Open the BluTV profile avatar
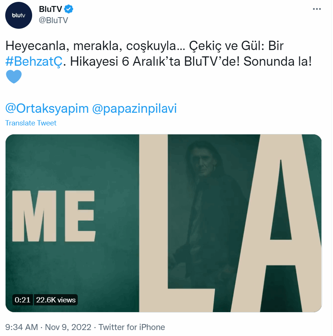The height and width of the screenshot is (336, 333). click(x=19, y=15)
